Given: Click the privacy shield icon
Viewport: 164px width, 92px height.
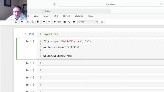Looking at the screenshot, I should tap(55, 4).
